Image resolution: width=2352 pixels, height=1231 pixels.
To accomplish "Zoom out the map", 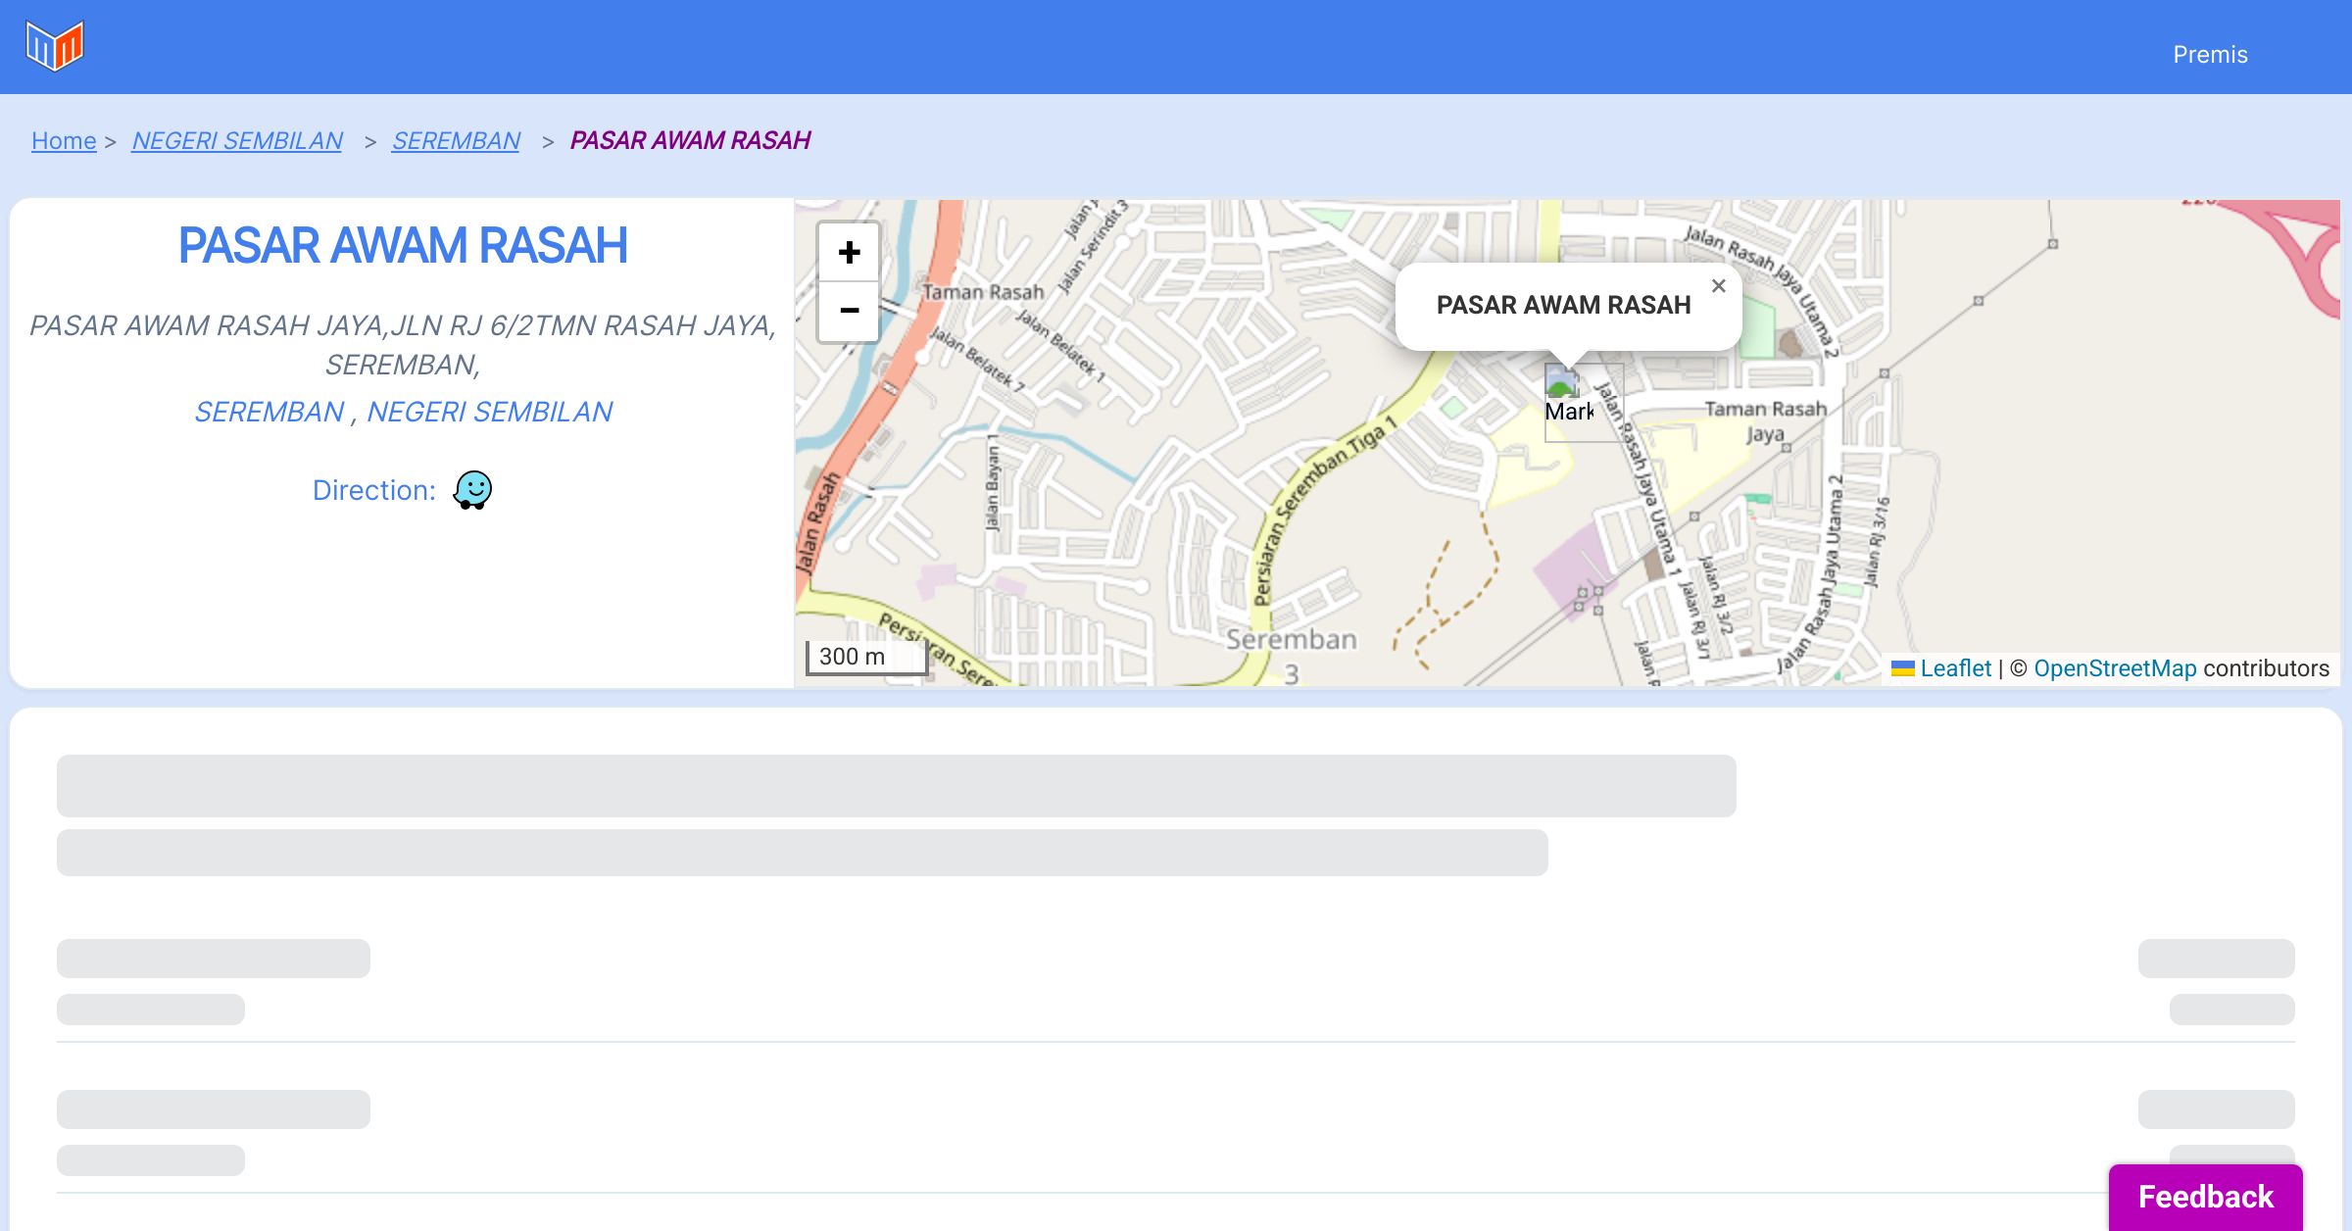I will (x=849, y=311).
